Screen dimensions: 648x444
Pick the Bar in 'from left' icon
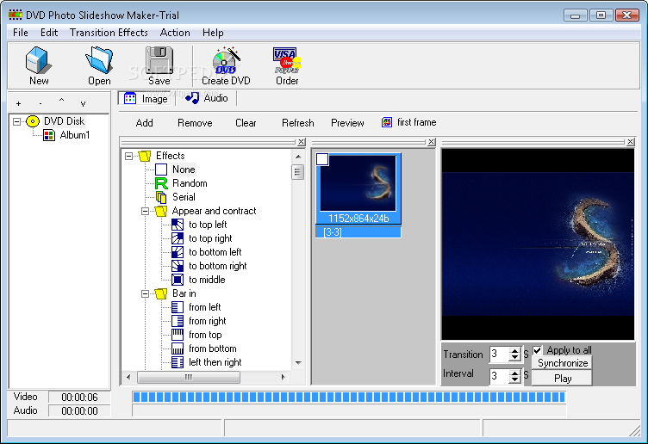click(178, 307)
